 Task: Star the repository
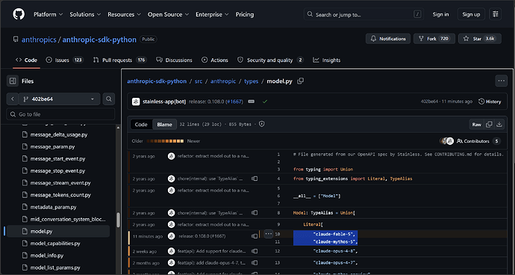[x=480, y=39]
